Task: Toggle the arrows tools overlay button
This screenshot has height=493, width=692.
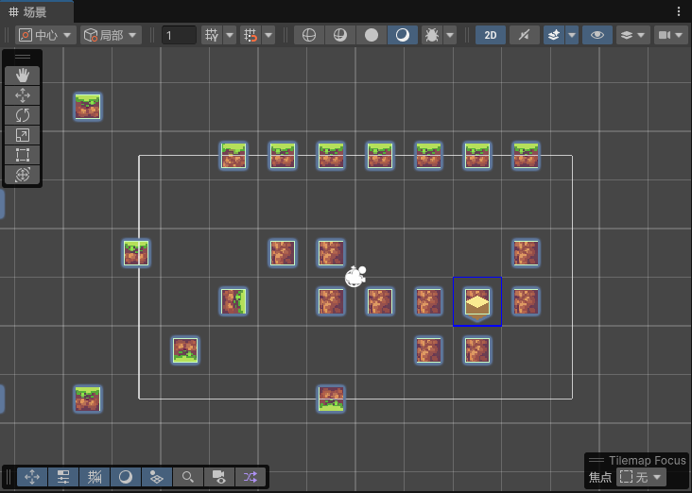Action: click(x=32, y=477)
